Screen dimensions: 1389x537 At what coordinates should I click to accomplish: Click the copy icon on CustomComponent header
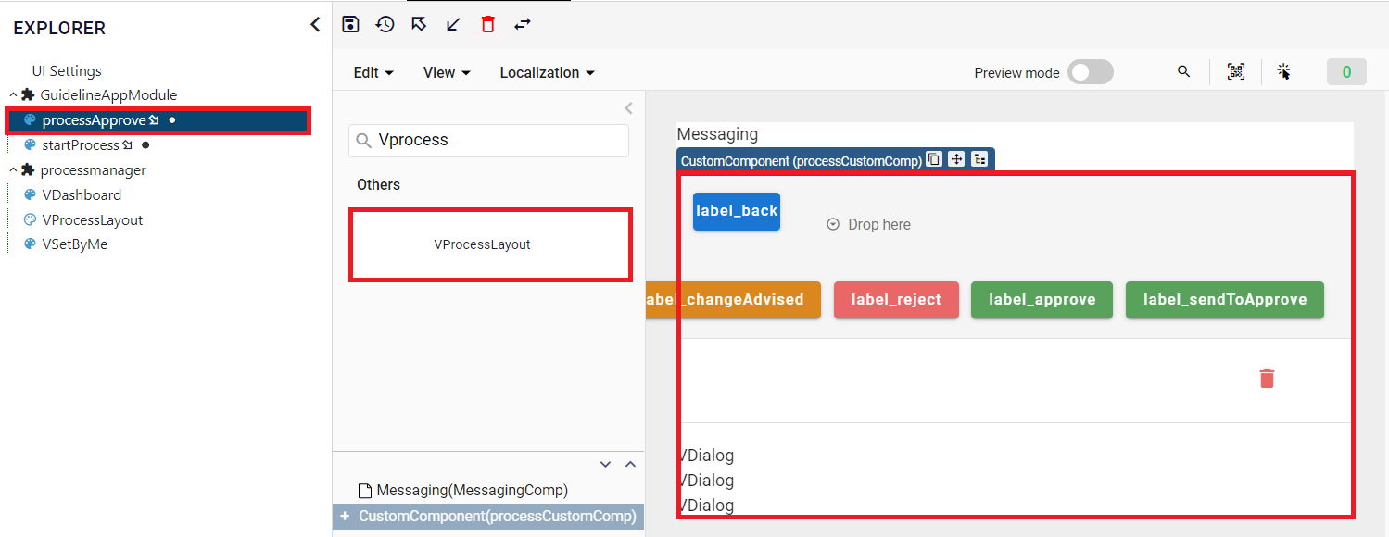[x=934, y=159]
